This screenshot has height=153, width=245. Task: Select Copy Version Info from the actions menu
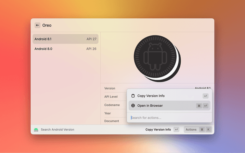[x=151, y=96]
